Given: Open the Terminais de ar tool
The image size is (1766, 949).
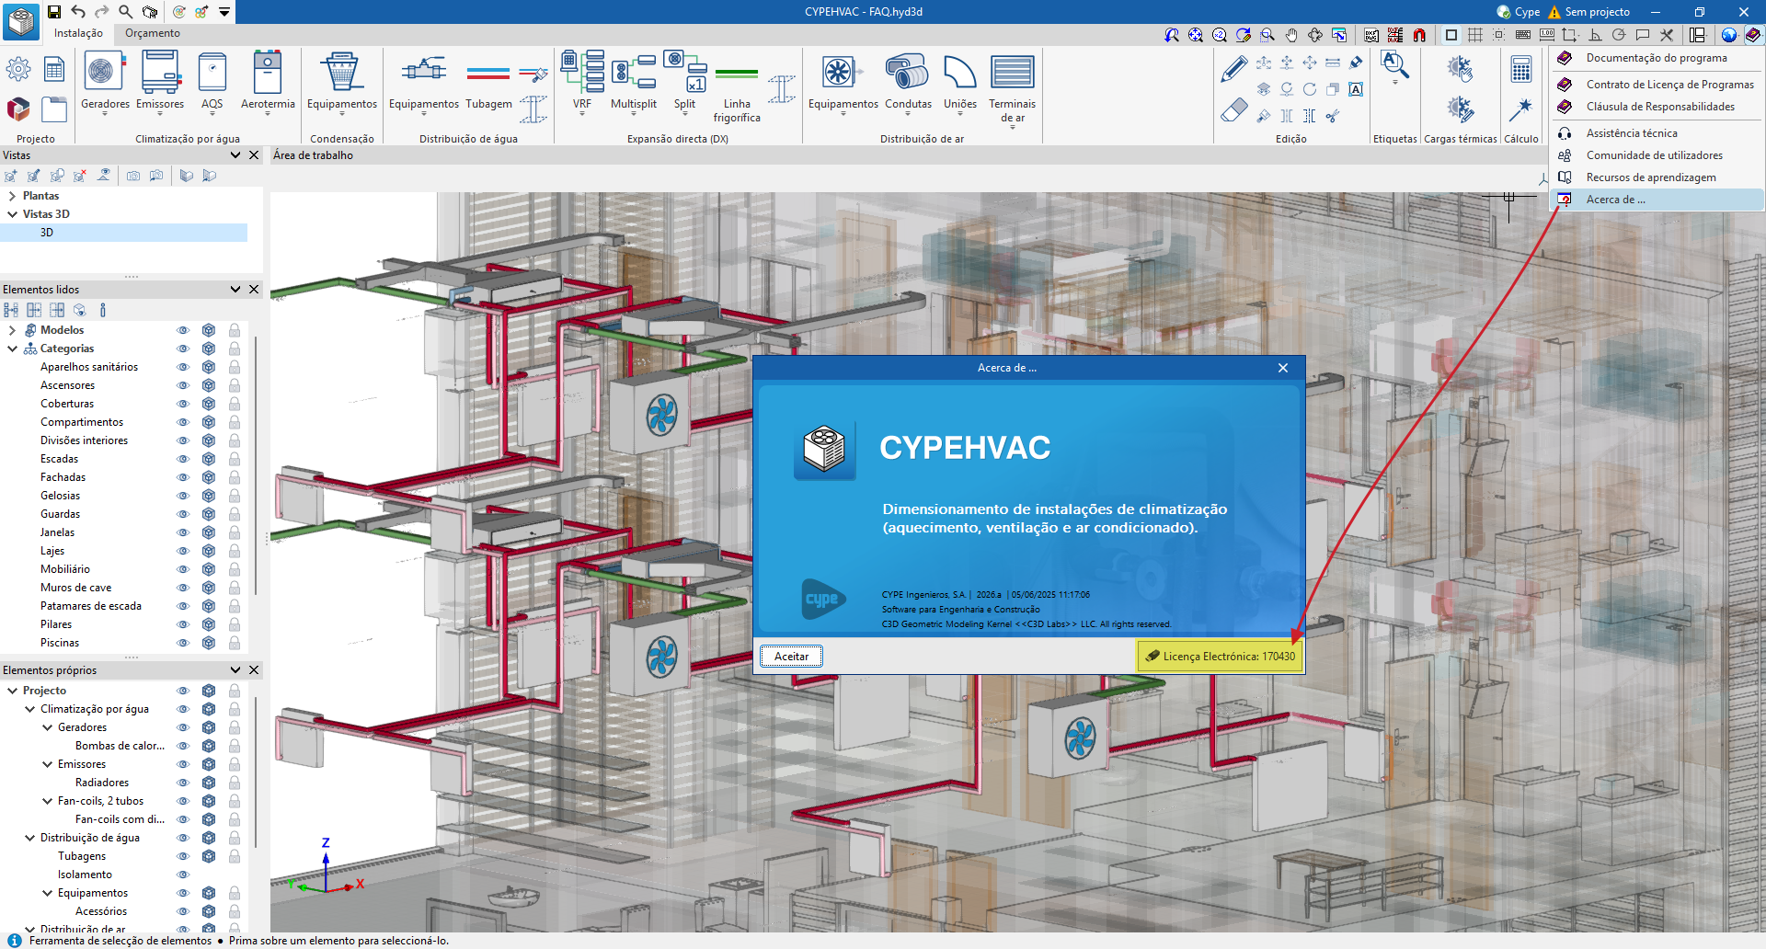Looking at the screenshot, I should (x=1012, y=74).
